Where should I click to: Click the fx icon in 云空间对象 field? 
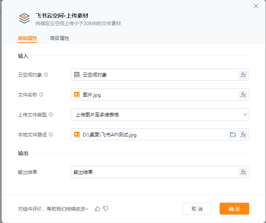click(243, 75)
